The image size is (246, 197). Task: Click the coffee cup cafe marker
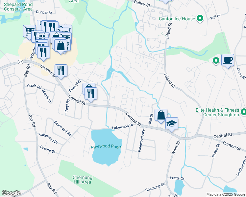(x=228, y=60)
